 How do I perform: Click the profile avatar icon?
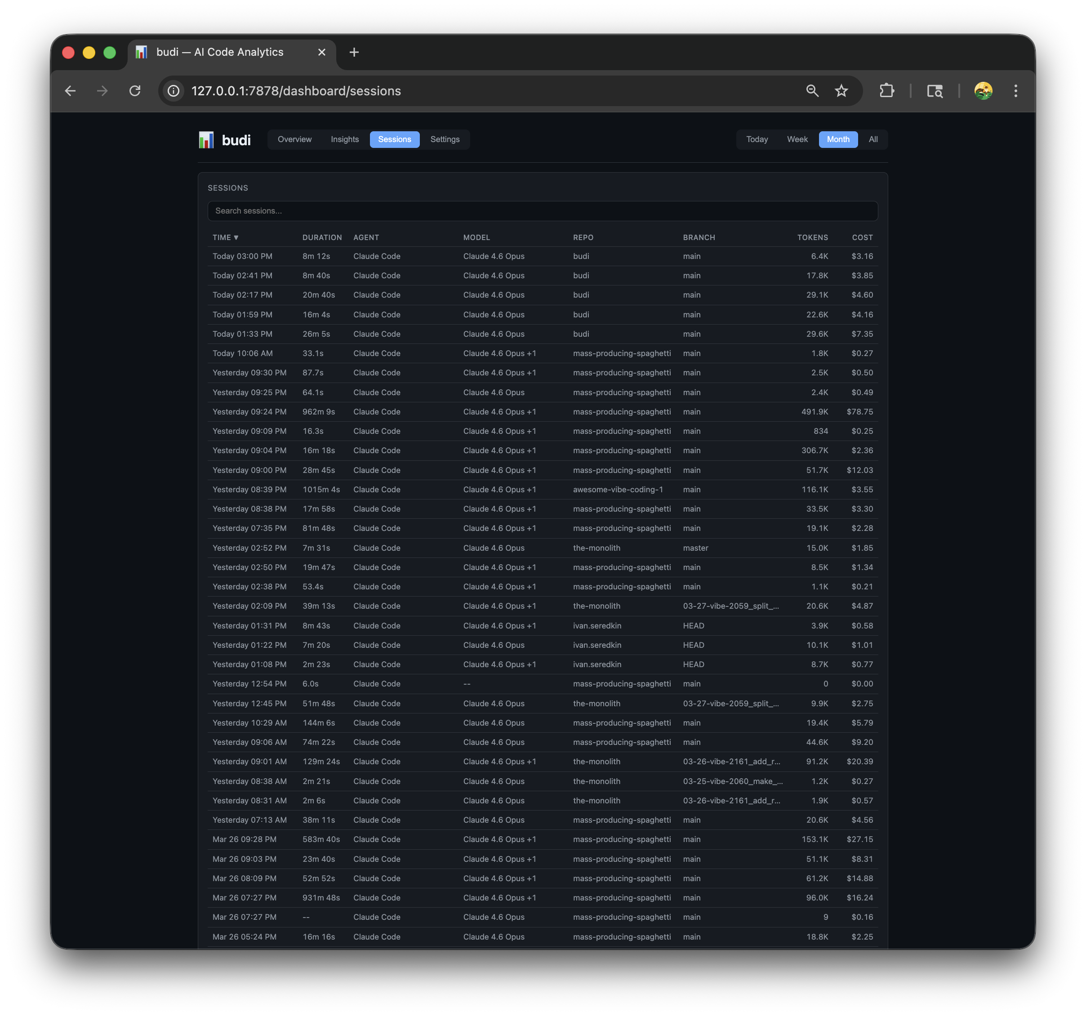(x=983, y=91)
